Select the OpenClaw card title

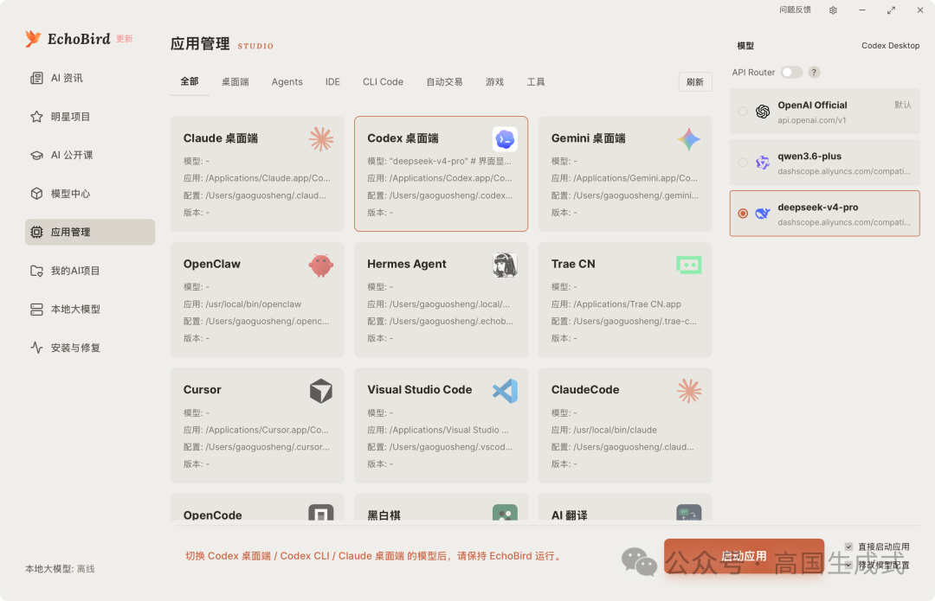click(212, 264)
